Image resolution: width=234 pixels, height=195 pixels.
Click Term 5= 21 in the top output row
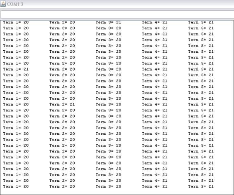coord(201,22)
